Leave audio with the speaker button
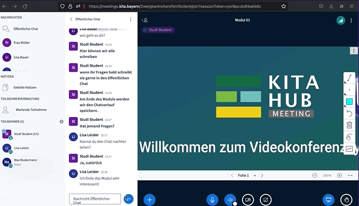Image resolution: width=359 pixels, height=206 pixels. point(230,200)
